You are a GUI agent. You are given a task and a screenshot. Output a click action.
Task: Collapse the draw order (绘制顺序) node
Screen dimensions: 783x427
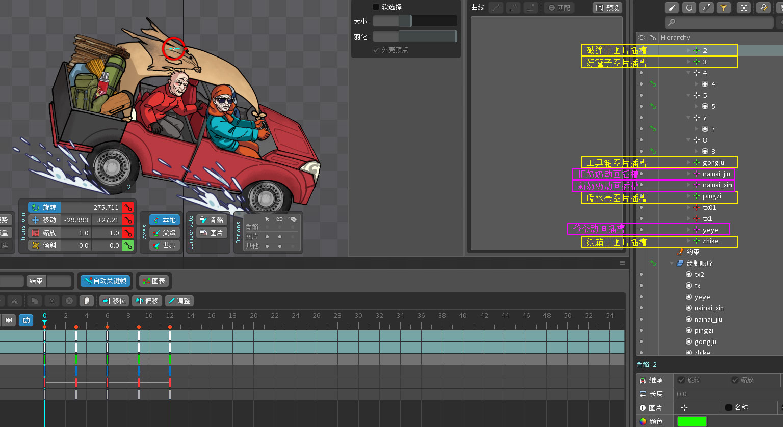[672, 264]
